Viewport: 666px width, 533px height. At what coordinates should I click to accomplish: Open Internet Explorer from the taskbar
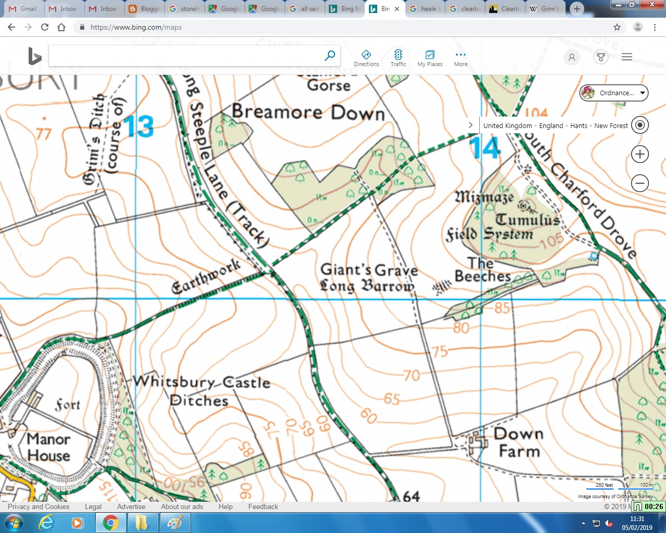pyautogui.click(x=47, y=522)
